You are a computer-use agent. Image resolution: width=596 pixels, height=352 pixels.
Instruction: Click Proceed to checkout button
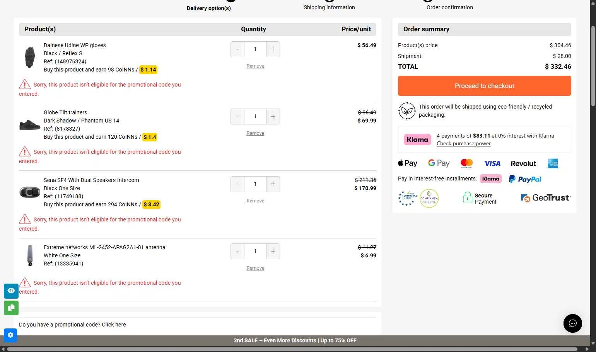tap(484, 86)
